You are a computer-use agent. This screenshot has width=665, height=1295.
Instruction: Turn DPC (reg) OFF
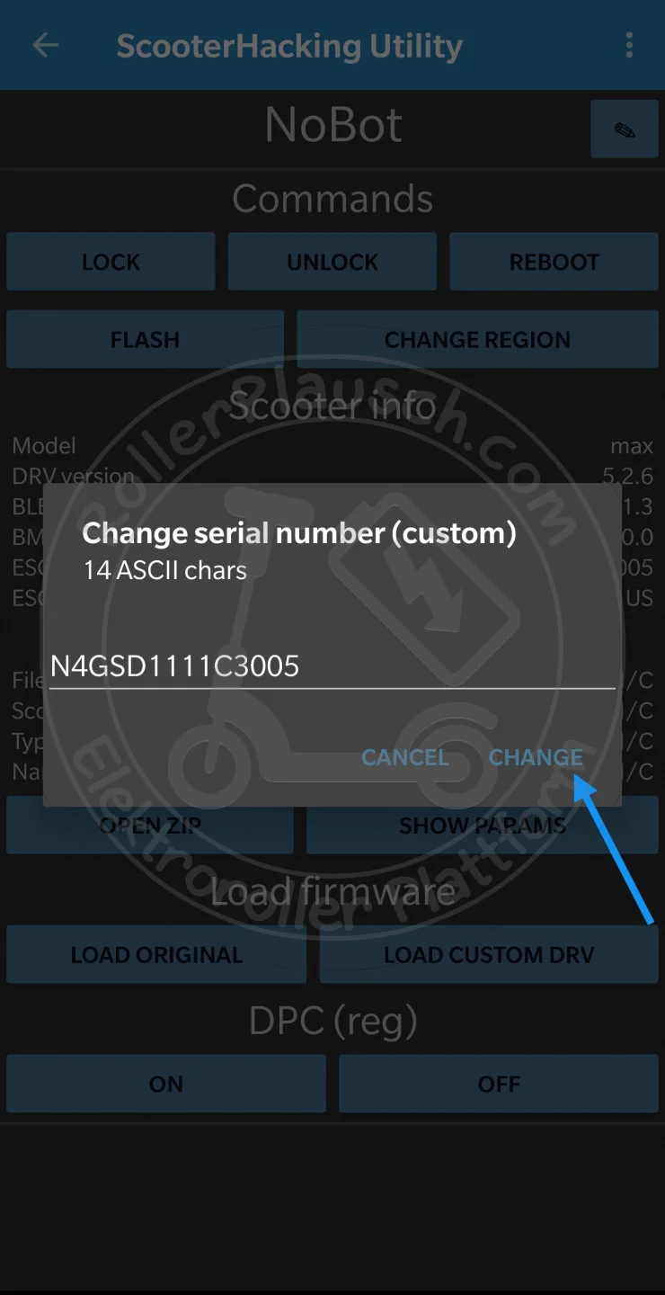click(x=499, y=1084)
